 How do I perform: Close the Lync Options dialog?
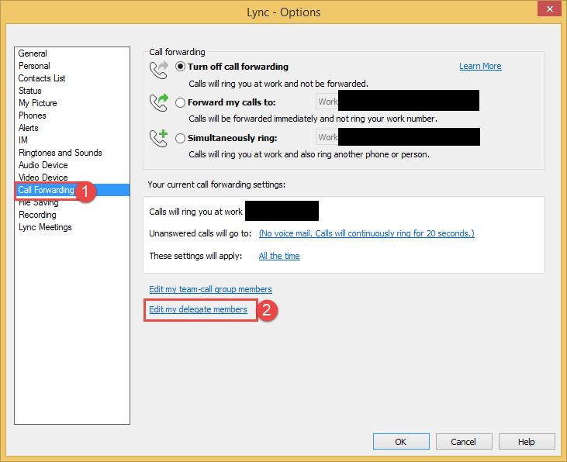549,9
